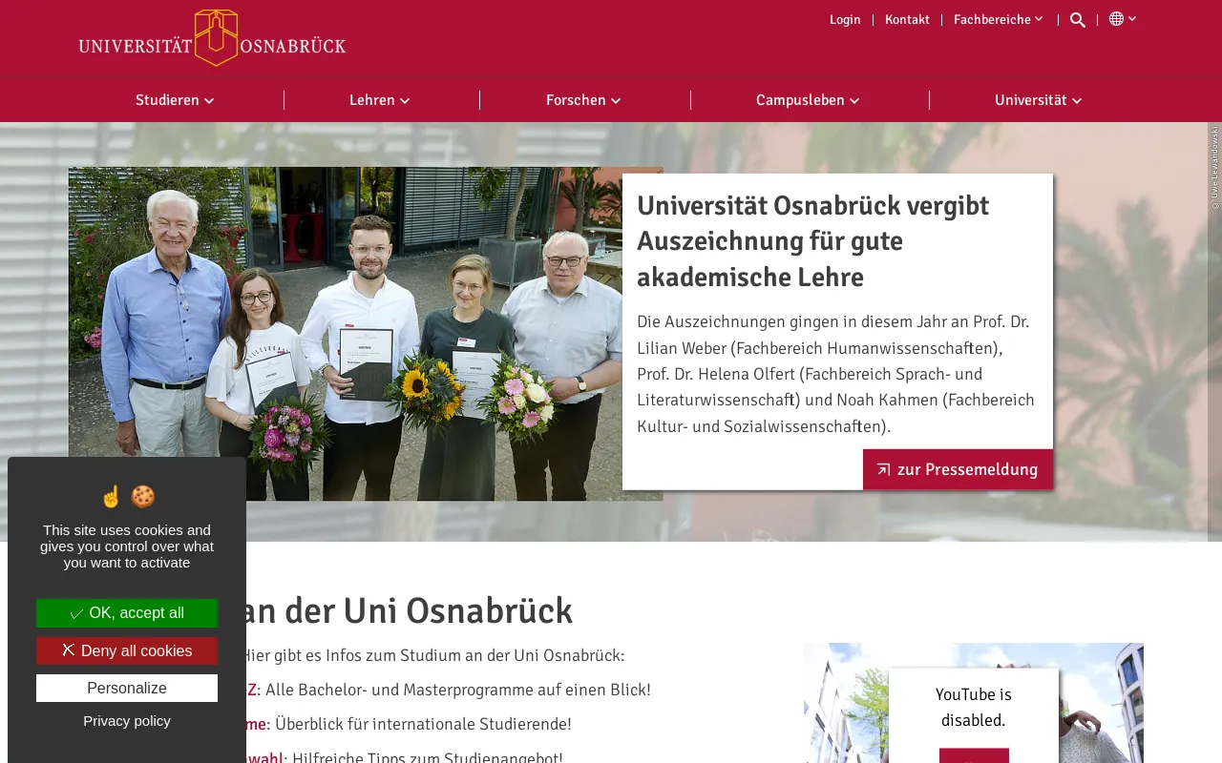
Task: Open the Login link
Action: (845, 19)
